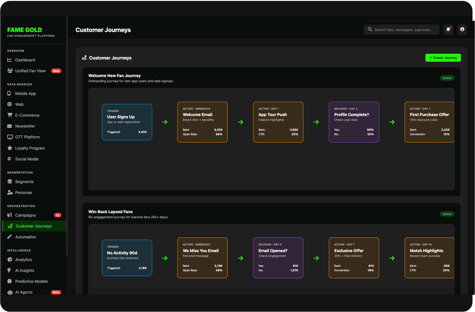
Task: Click the Segments layers icon
Action: tap(10, 181)
